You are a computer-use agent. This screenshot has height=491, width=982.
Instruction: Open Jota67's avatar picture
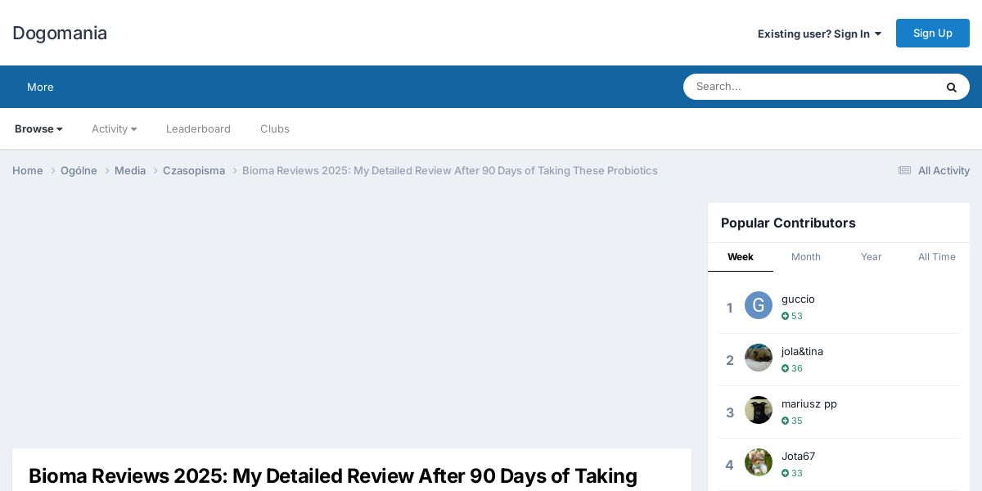759,462
